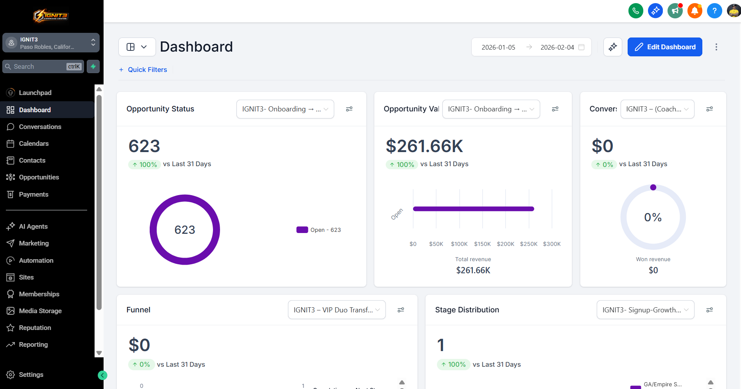The width and height of the screenshot is (741, 389).
Task: Expand the IGNIT3 Paso Robles account switcher
Action: [x=51, y=43]
